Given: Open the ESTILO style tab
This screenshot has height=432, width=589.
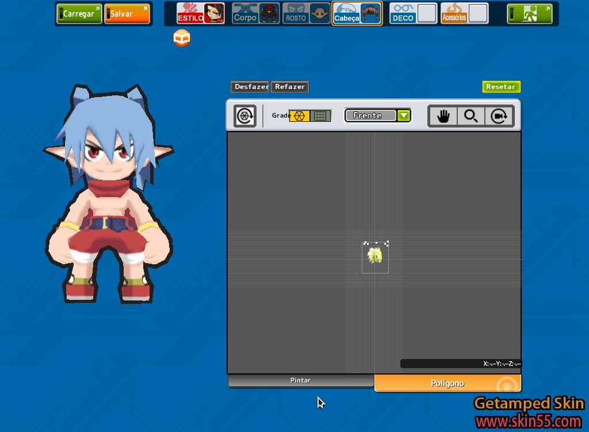Looking at the screenshot, I should (x=190, y=13).
